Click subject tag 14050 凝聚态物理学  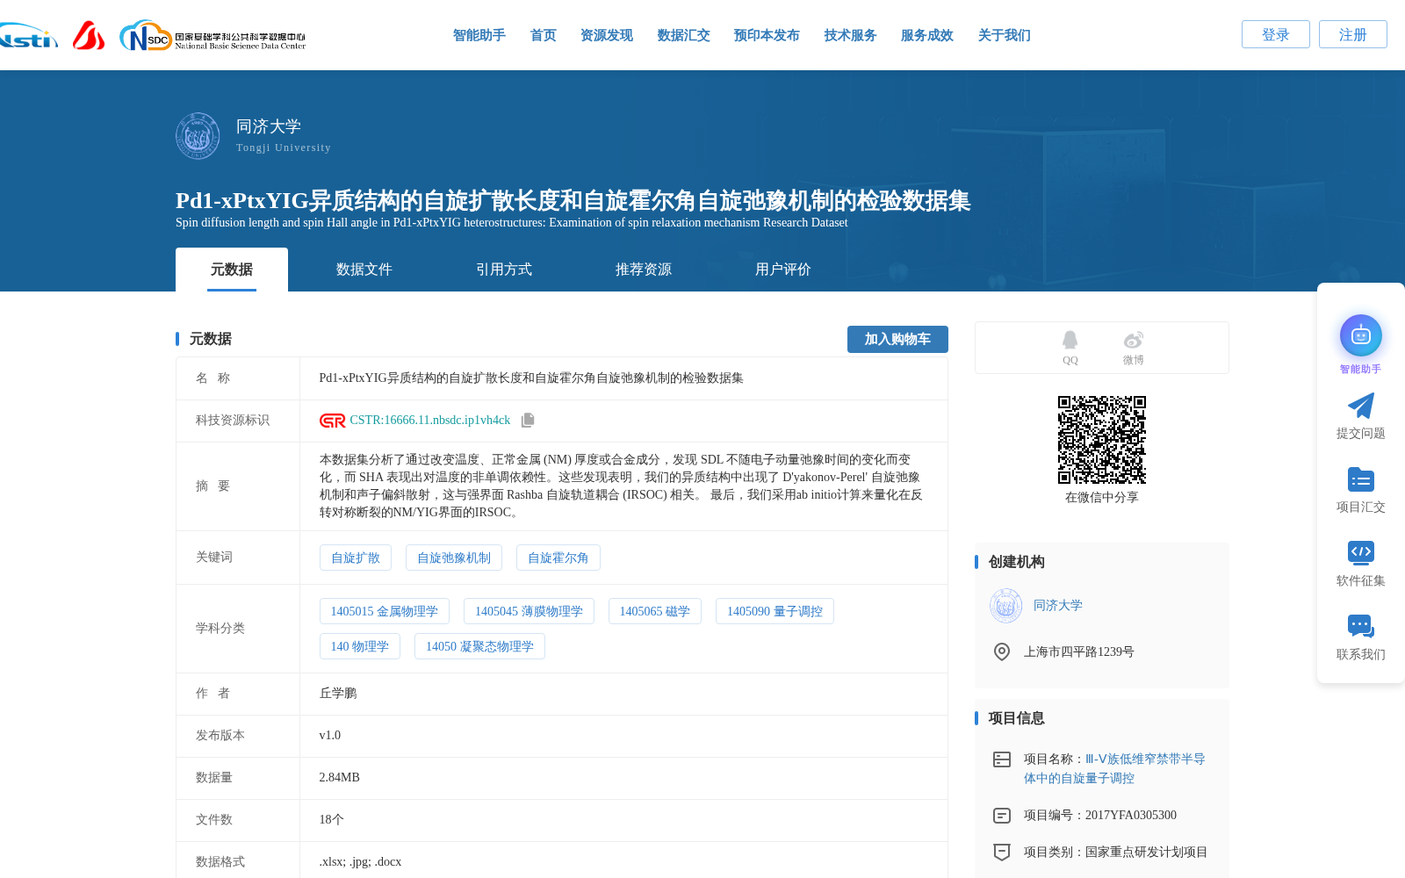(x=479, y=646)
